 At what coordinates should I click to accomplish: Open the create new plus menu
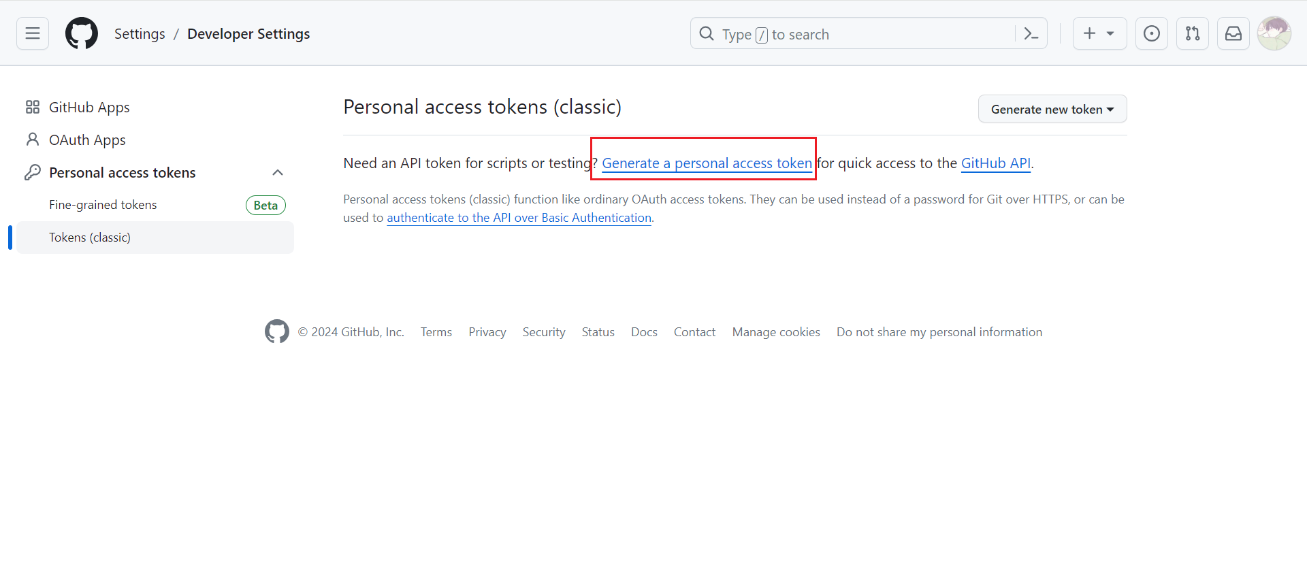pyautogui.click(x=1100, y=33)
